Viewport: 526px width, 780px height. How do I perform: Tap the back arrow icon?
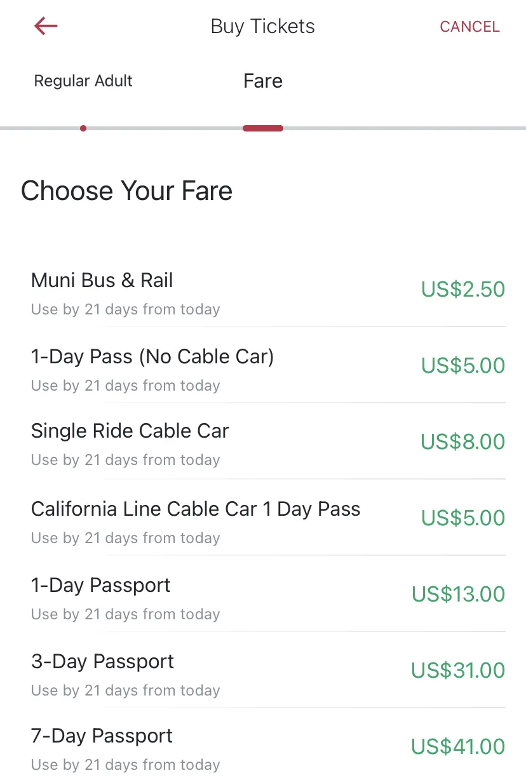coord(46,26)
